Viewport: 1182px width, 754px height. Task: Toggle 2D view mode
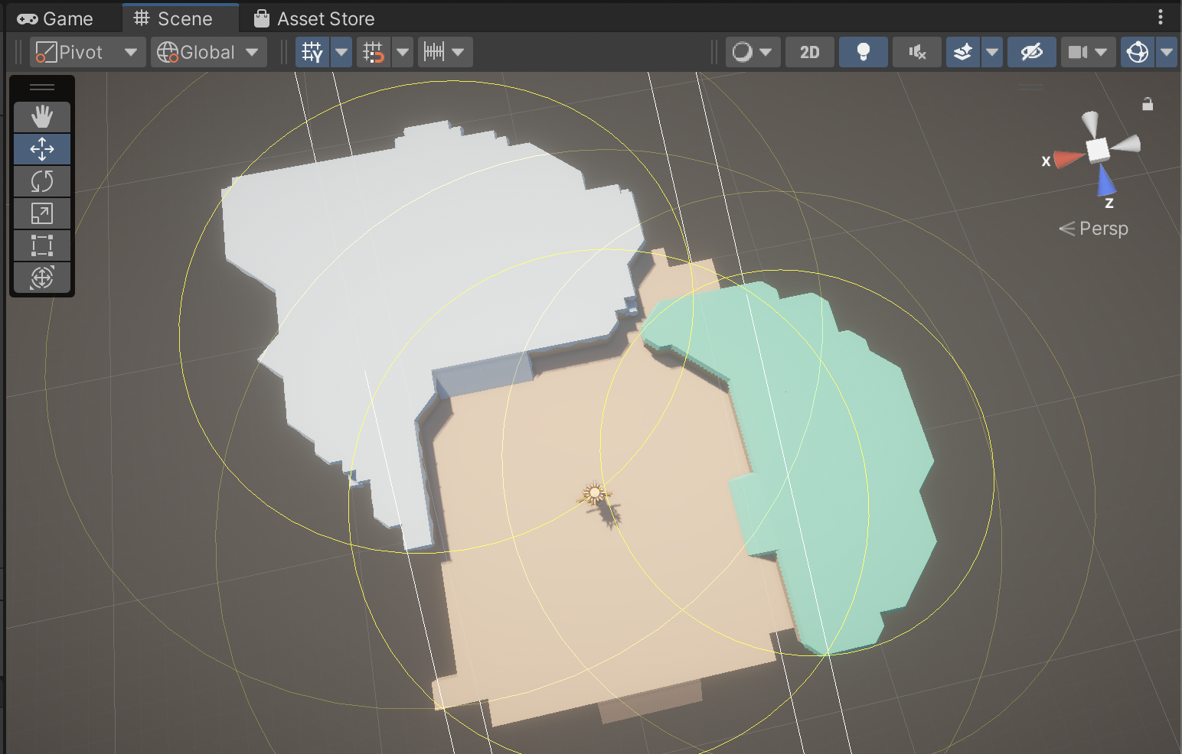pos(810,52)
